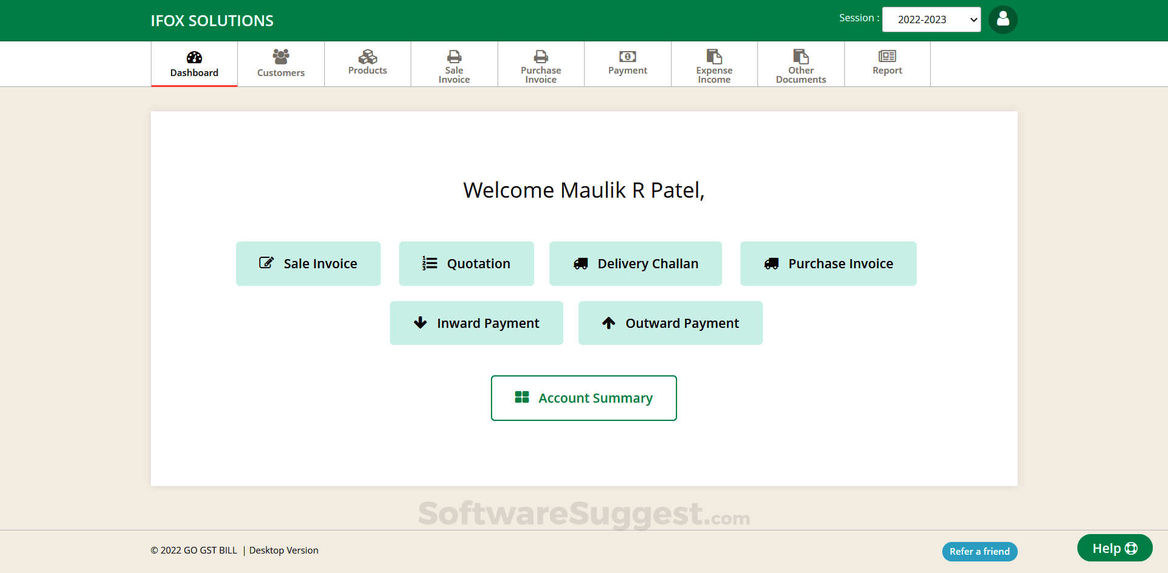This screenshot has height=573, width=1168.
Task: Switch to the Purchase Invoice tab
Action: pos(540,64)
